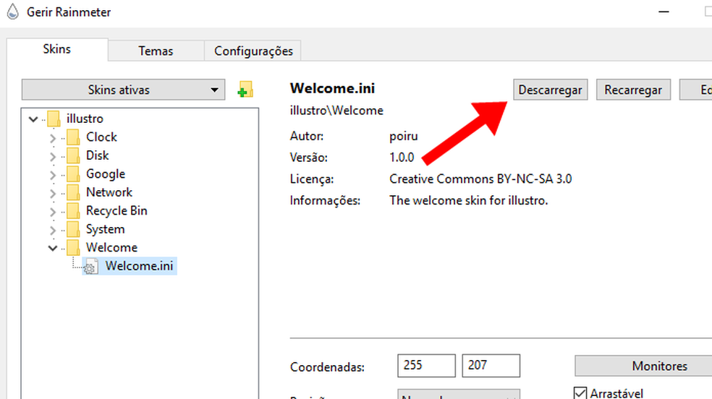
Task: Click the Google folder icon
Action: click(73, 174)
